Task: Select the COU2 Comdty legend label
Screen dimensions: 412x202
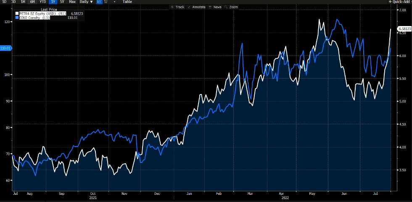Action: (x=34, y=18)
